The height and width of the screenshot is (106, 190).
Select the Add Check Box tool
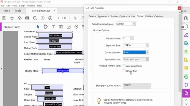[x=69, y=26]
